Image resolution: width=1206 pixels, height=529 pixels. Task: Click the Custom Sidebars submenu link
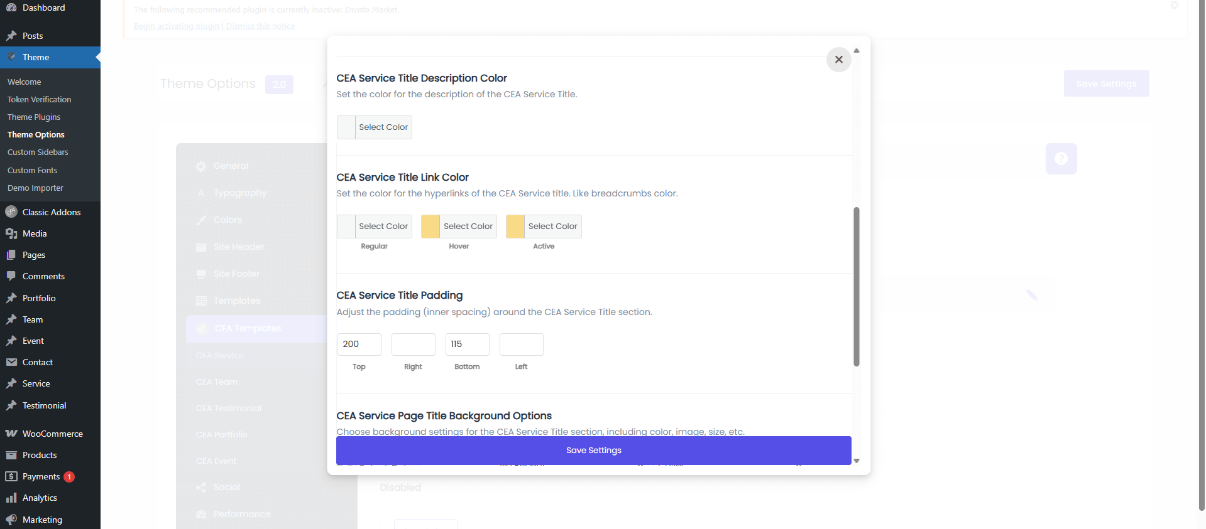coord(38,152)
